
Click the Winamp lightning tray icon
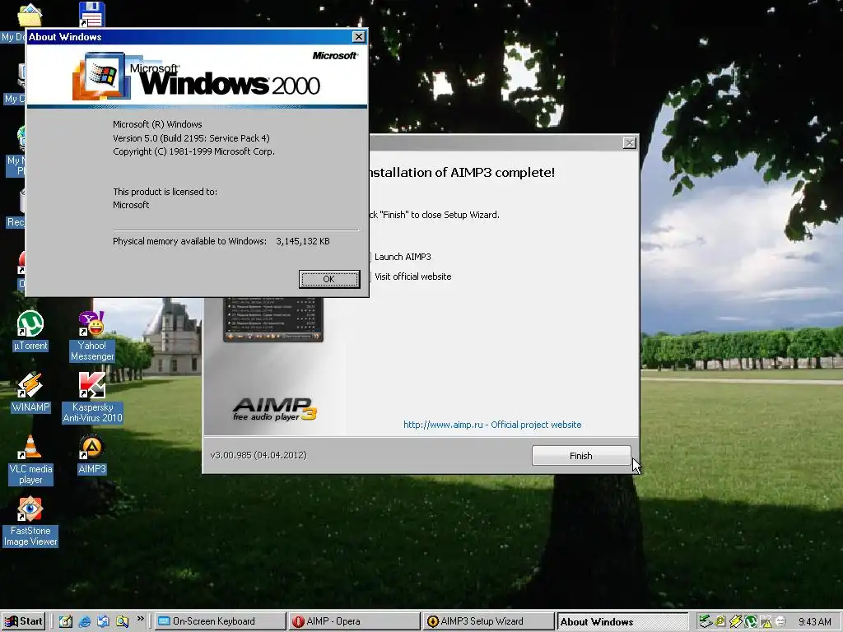pyautogui.click(x=735, y=622)
